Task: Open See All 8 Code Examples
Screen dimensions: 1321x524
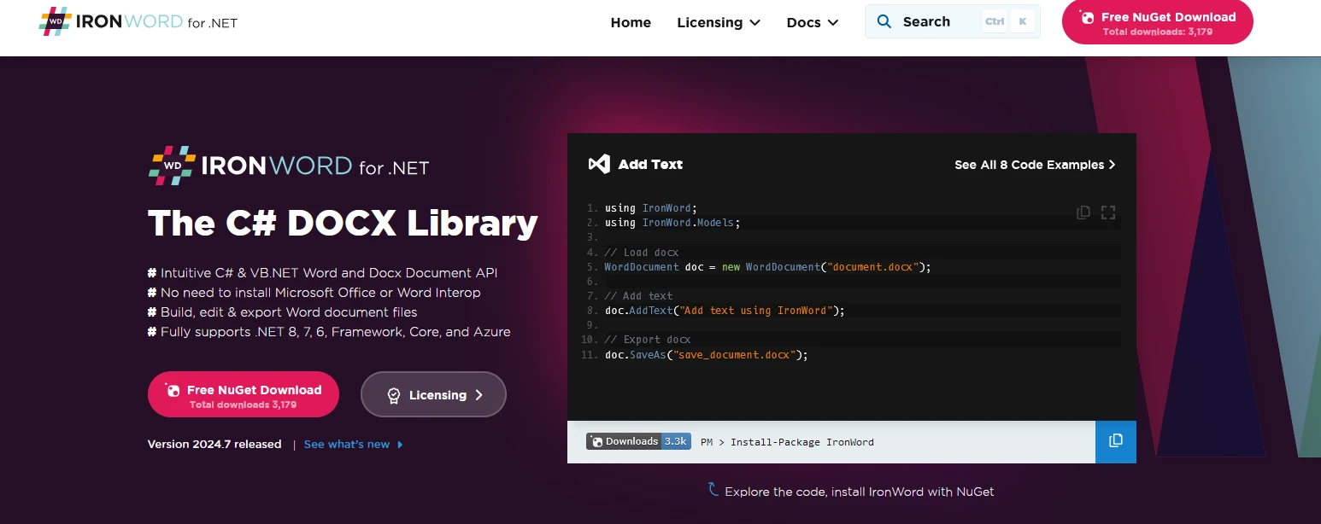Action: pyautogui.click(x=1034, y=165)
